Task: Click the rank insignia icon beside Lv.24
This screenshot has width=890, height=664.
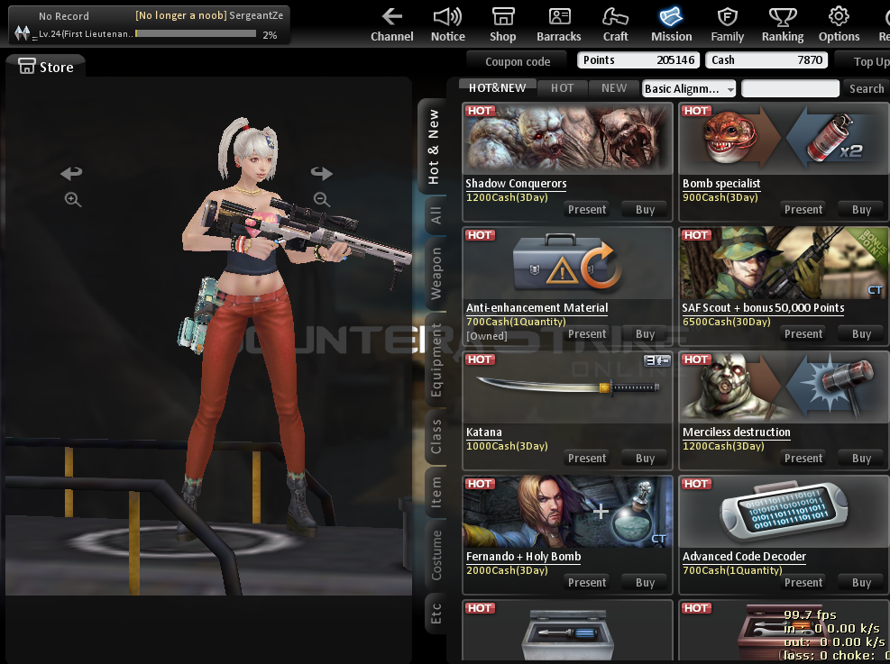Action: (x=23, y=33)
